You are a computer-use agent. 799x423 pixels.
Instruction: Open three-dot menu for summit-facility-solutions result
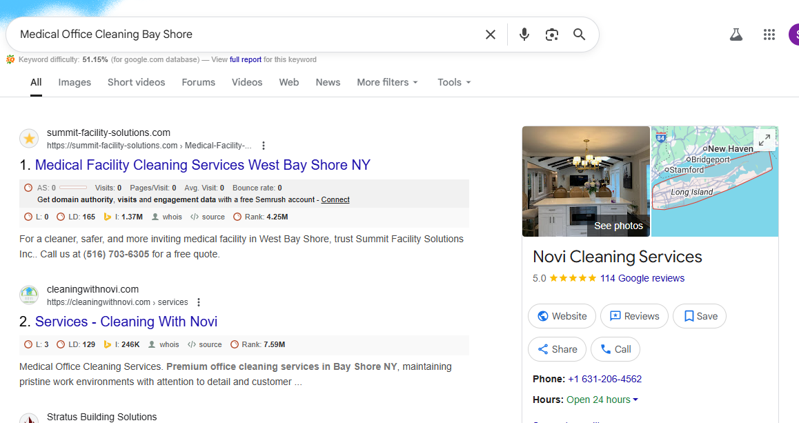tap(264, 146)
